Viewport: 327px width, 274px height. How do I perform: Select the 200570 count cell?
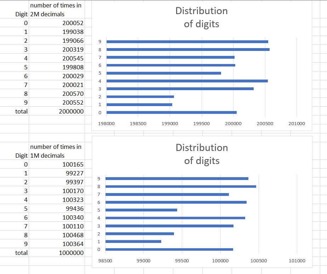pyautogui.click(x=57, y=94)
